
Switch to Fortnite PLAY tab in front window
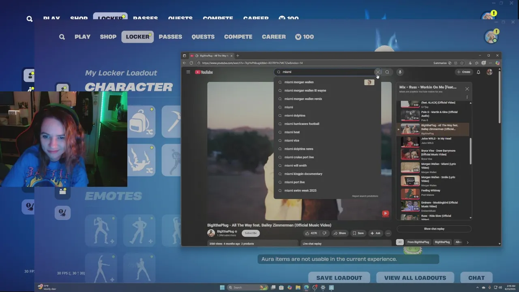coord(82,37)
